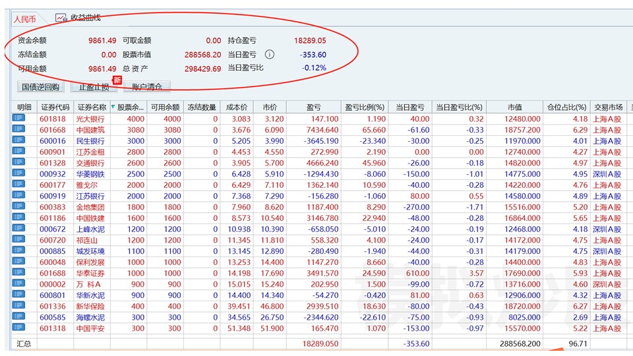
Task: Click the 止盈止损 button
Action: point(94,87)
